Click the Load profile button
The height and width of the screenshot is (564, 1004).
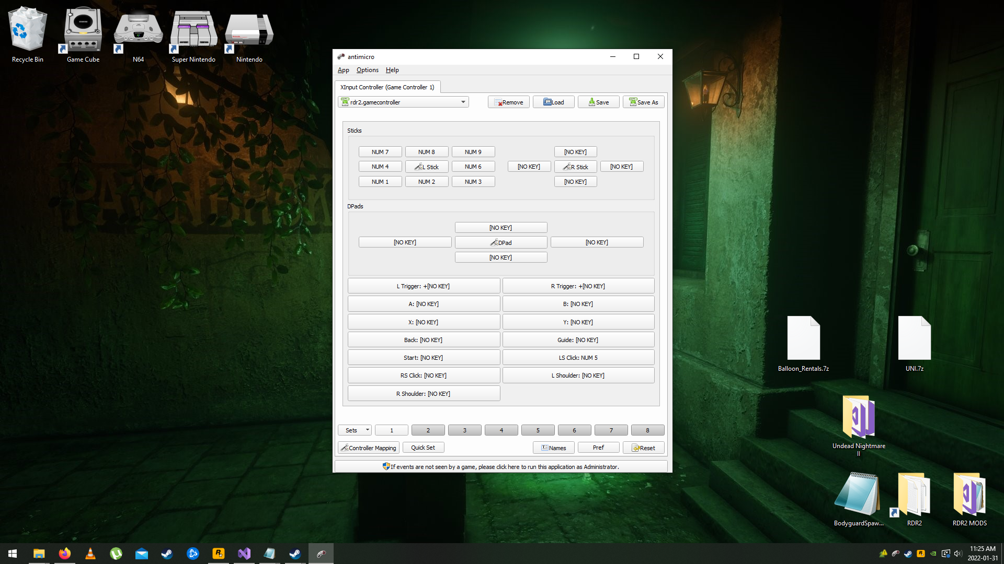[x=553, y=102]
